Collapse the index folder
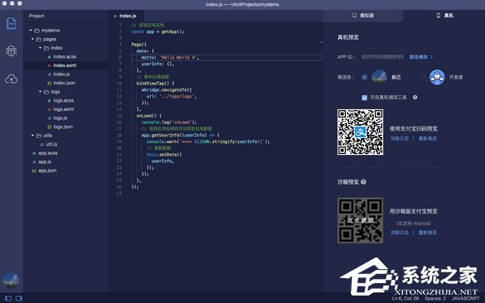The width and height of the screenshot is (485, 303). pyautogui.click(x=41, y=48)
